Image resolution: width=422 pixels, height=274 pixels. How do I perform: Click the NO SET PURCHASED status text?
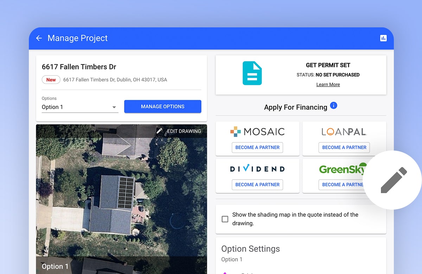coord(338,75)
